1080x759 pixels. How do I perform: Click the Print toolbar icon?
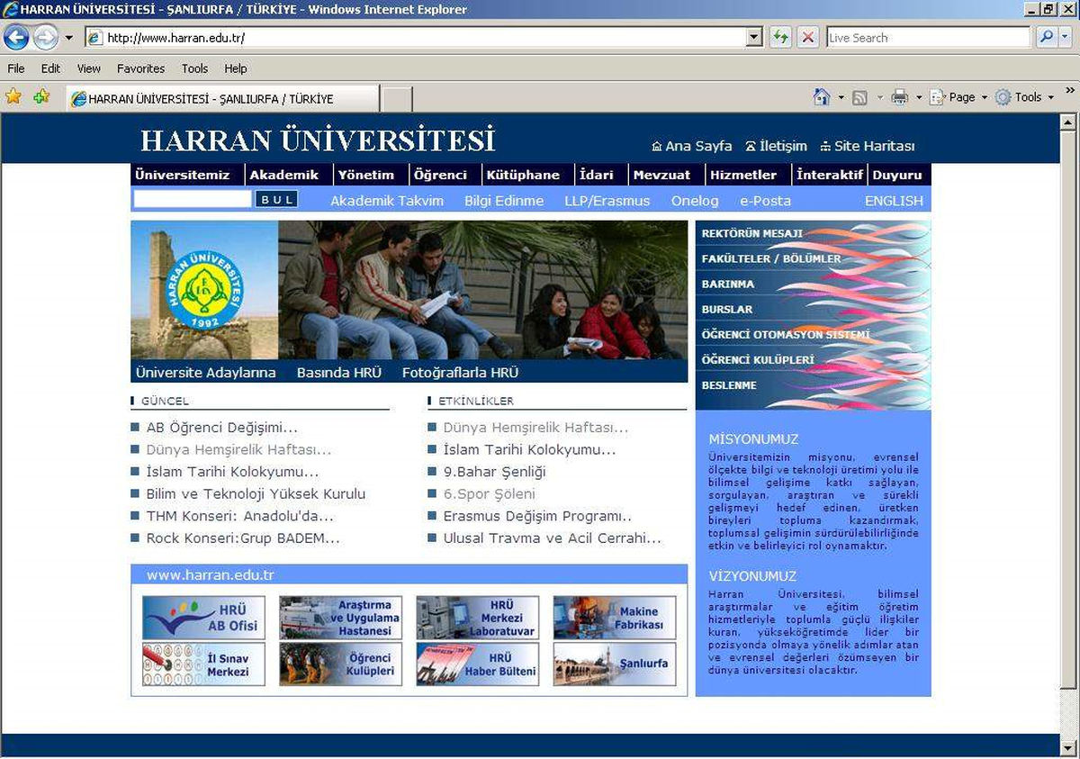[899, 97]
